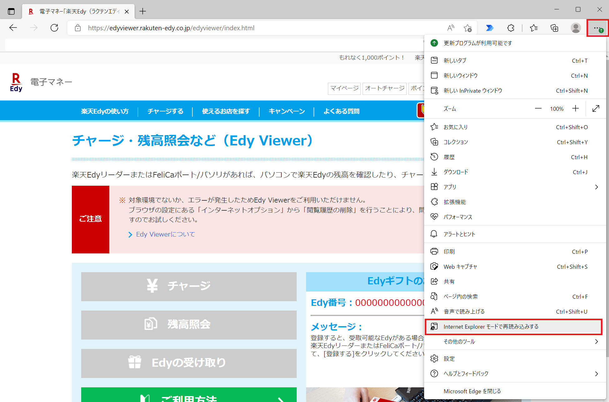The height and width of the screenshot is (402, 609).
Task: Select Web キャプチャ from the menu
Action: 515,267
